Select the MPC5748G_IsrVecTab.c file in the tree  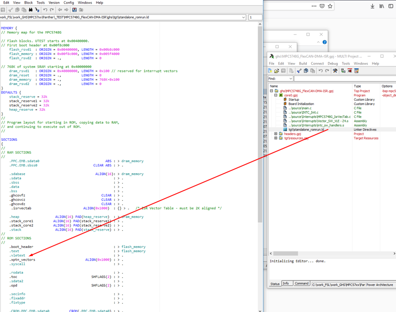point(319,117)
